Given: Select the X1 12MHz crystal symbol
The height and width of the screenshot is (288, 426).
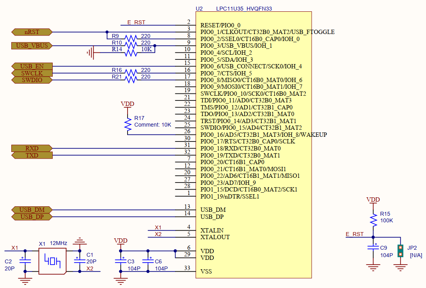Looking at the screenshot, I should 52,261.
